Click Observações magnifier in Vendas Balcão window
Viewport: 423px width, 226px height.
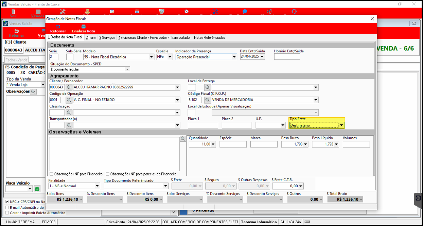pos(33,92)
